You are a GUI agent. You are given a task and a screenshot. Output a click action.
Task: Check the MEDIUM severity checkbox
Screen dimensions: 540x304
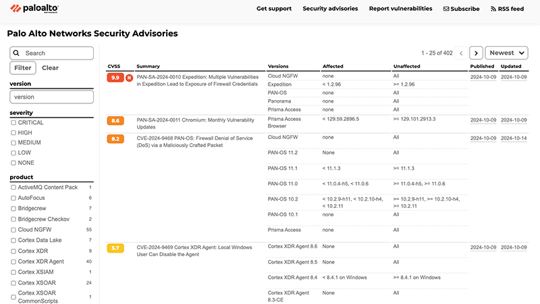[13, 143]
